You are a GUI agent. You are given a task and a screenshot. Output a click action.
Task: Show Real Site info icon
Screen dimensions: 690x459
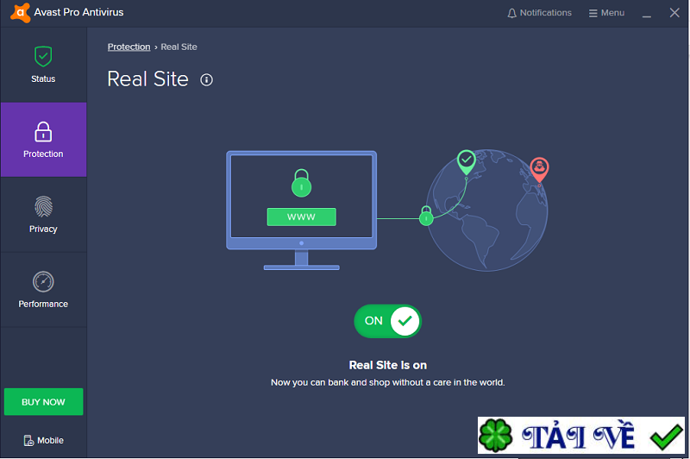coord(206,79)
